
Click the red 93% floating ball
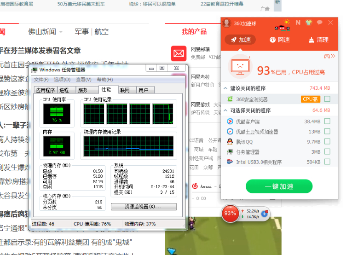pyautogui.click(x=230, y=213)
